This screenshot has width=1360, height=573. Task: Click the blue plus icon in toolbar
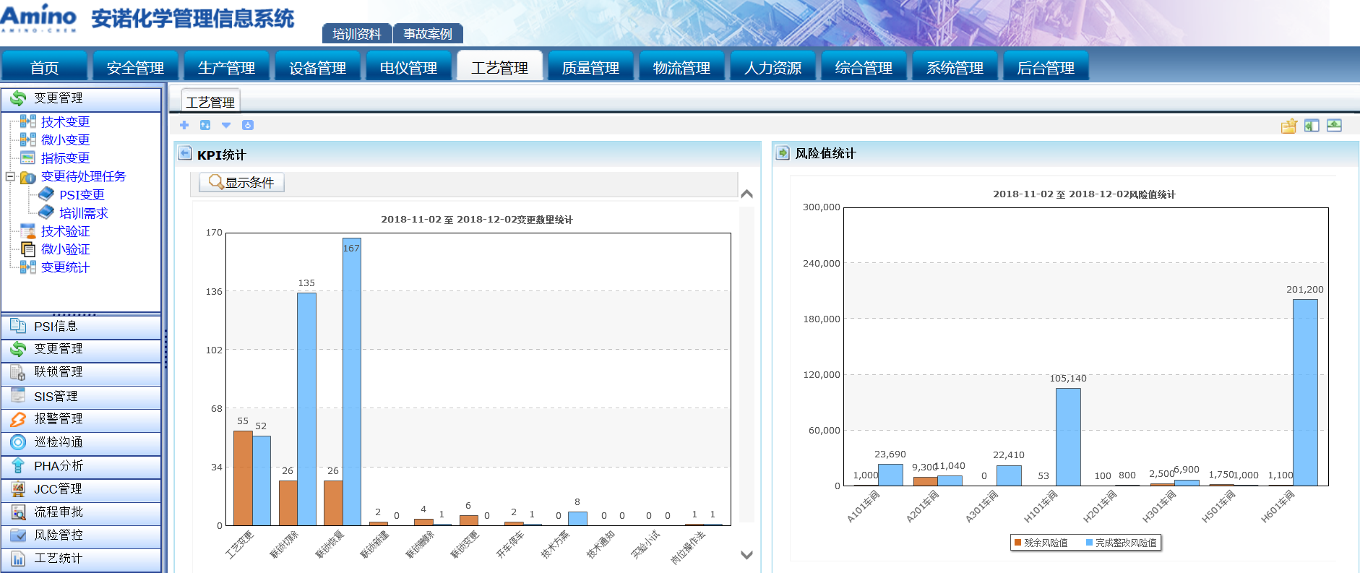click(184, 125)
